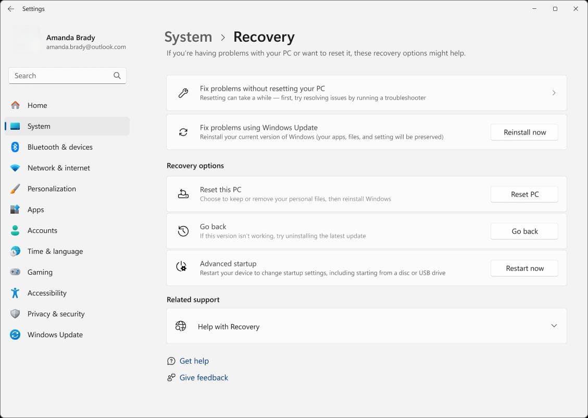Screen dimensions: 588x418
Task: Open Windows Update page
Action: click(67, 335)
